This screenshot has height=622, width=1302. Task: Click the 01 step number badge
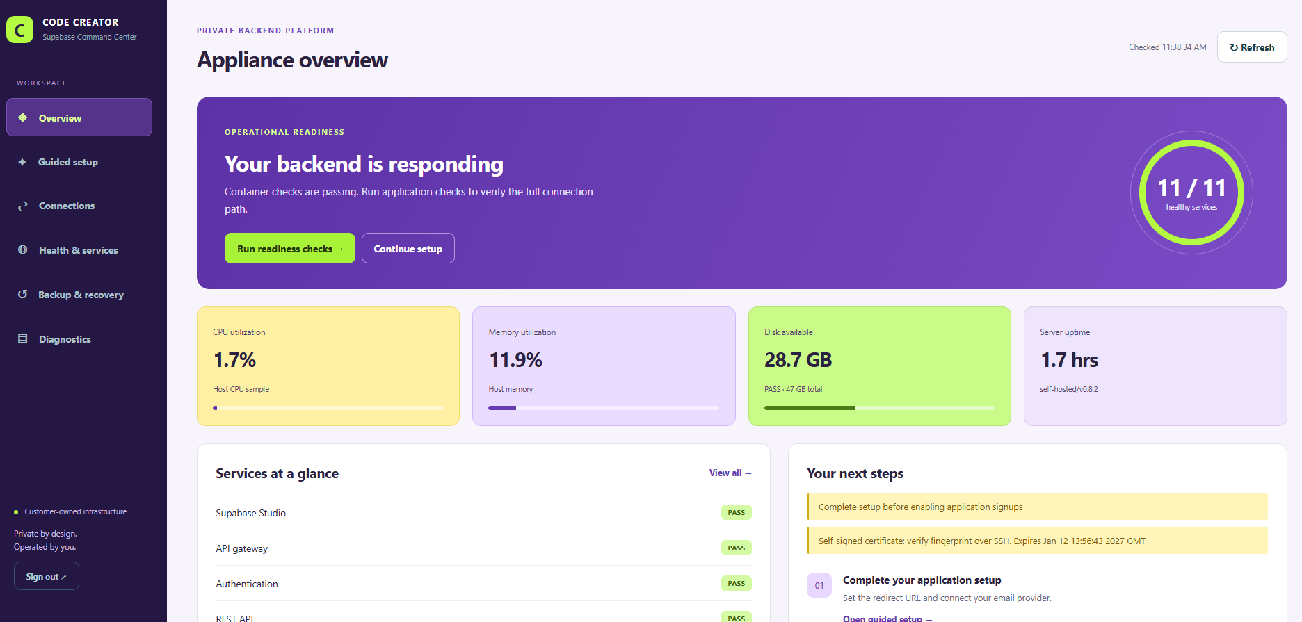[x=819, y=585]
